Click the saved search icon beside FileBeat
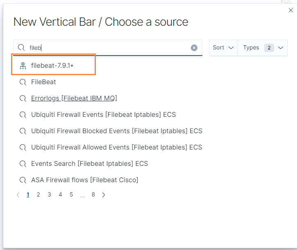The image size is (297, 250). (x=23, y=82)
